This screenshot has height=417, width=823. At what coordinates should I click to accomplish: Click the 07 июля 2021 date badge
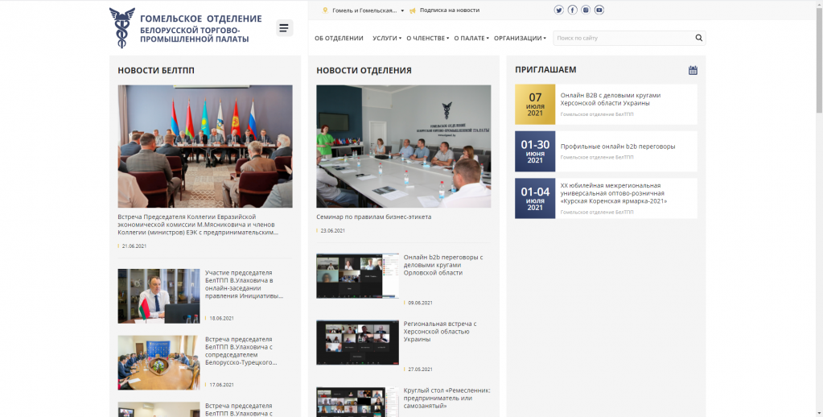pos(535,105)
